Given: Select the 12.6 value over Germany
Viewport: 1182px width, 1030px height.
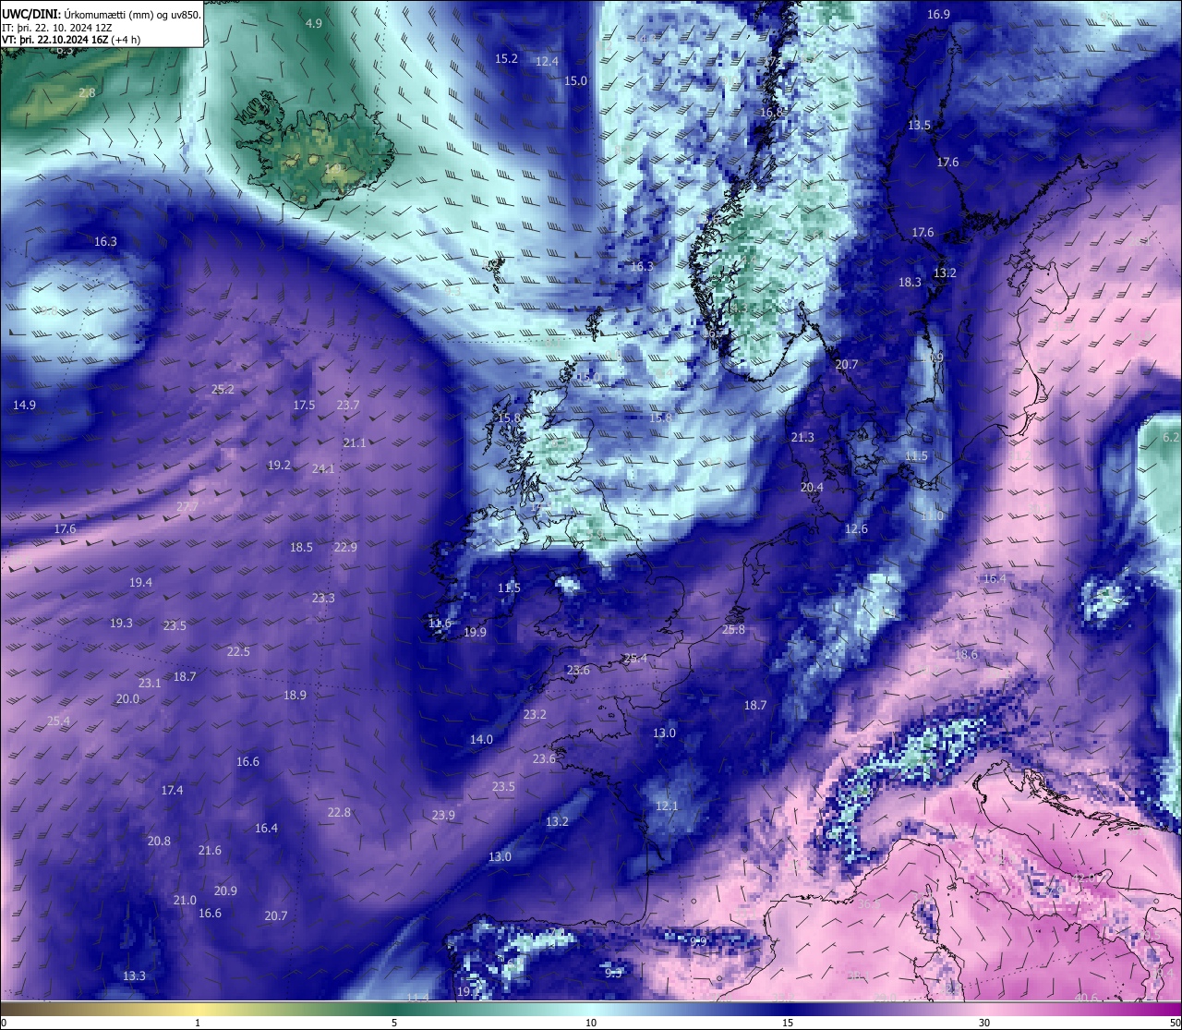Looking at the screenshot, I should point(856,528).
